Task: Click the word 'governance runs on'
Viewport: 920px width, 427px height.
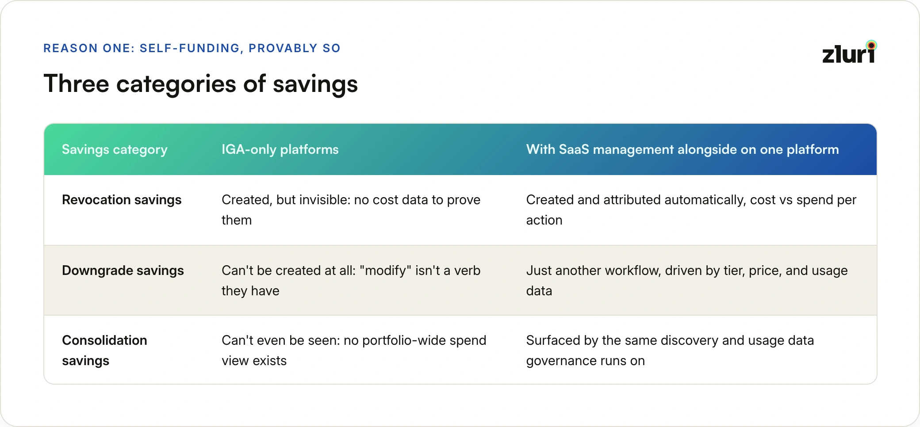Action: pyautogui.click(x=586, y=361)
